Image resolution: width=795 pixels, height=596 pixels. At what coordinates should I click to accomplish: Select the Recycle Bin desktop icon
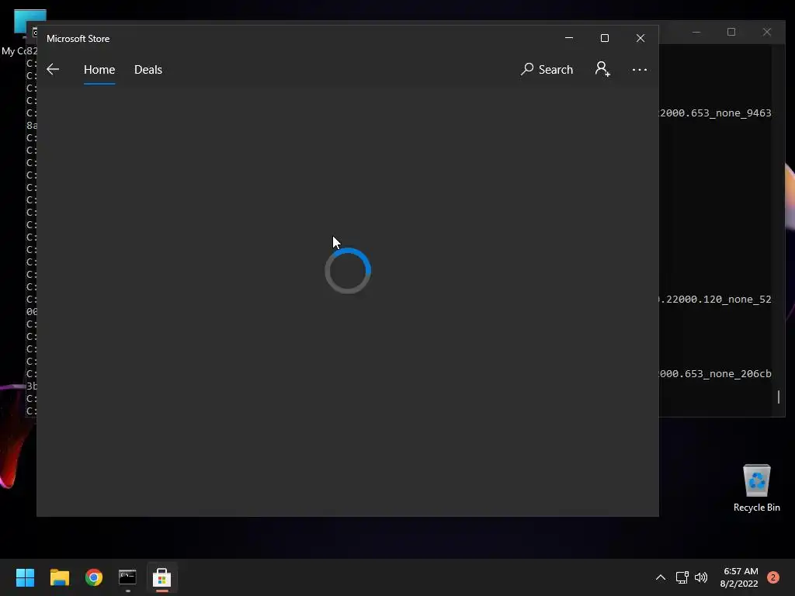click(756, 487)
